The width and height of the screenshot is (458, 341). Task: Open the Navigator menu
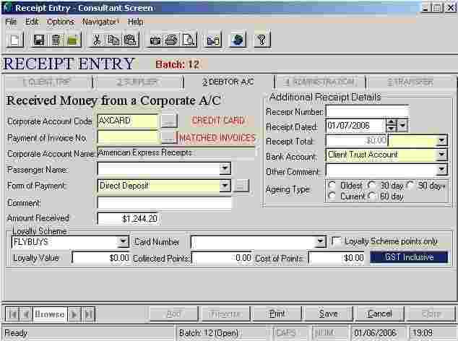[100, 22]
